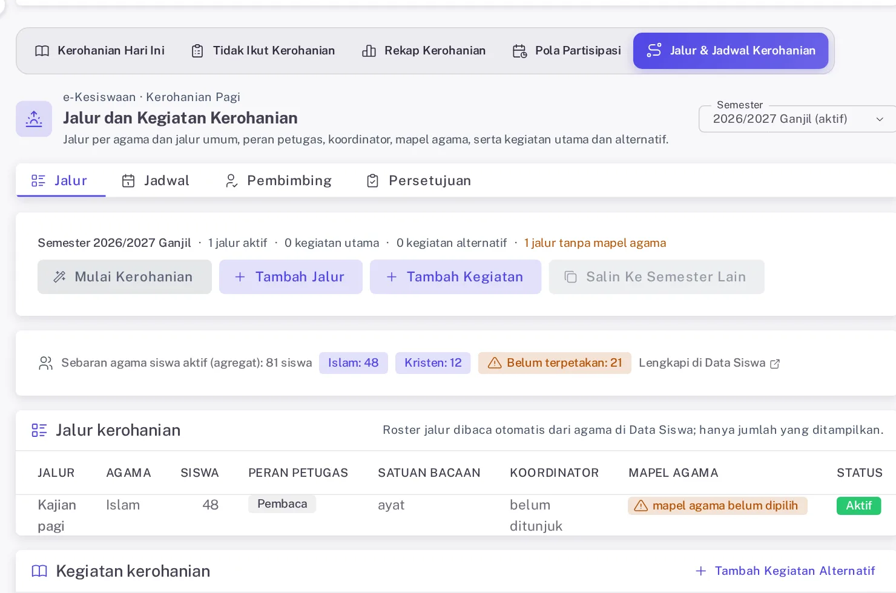Click the magic wand icon in Mulai Kerohanian
896x593 pixels.
[59, 277]
